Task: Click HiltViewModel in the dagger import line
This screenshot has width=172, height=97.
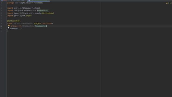Action: pyautogui.click(x=48, y=13)
